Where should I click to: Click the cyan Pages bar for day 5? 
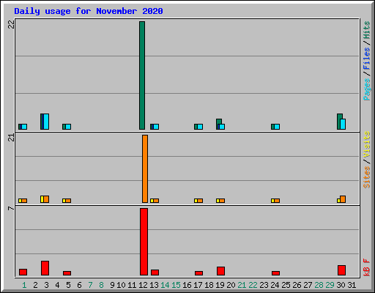[x=68, y=127]
